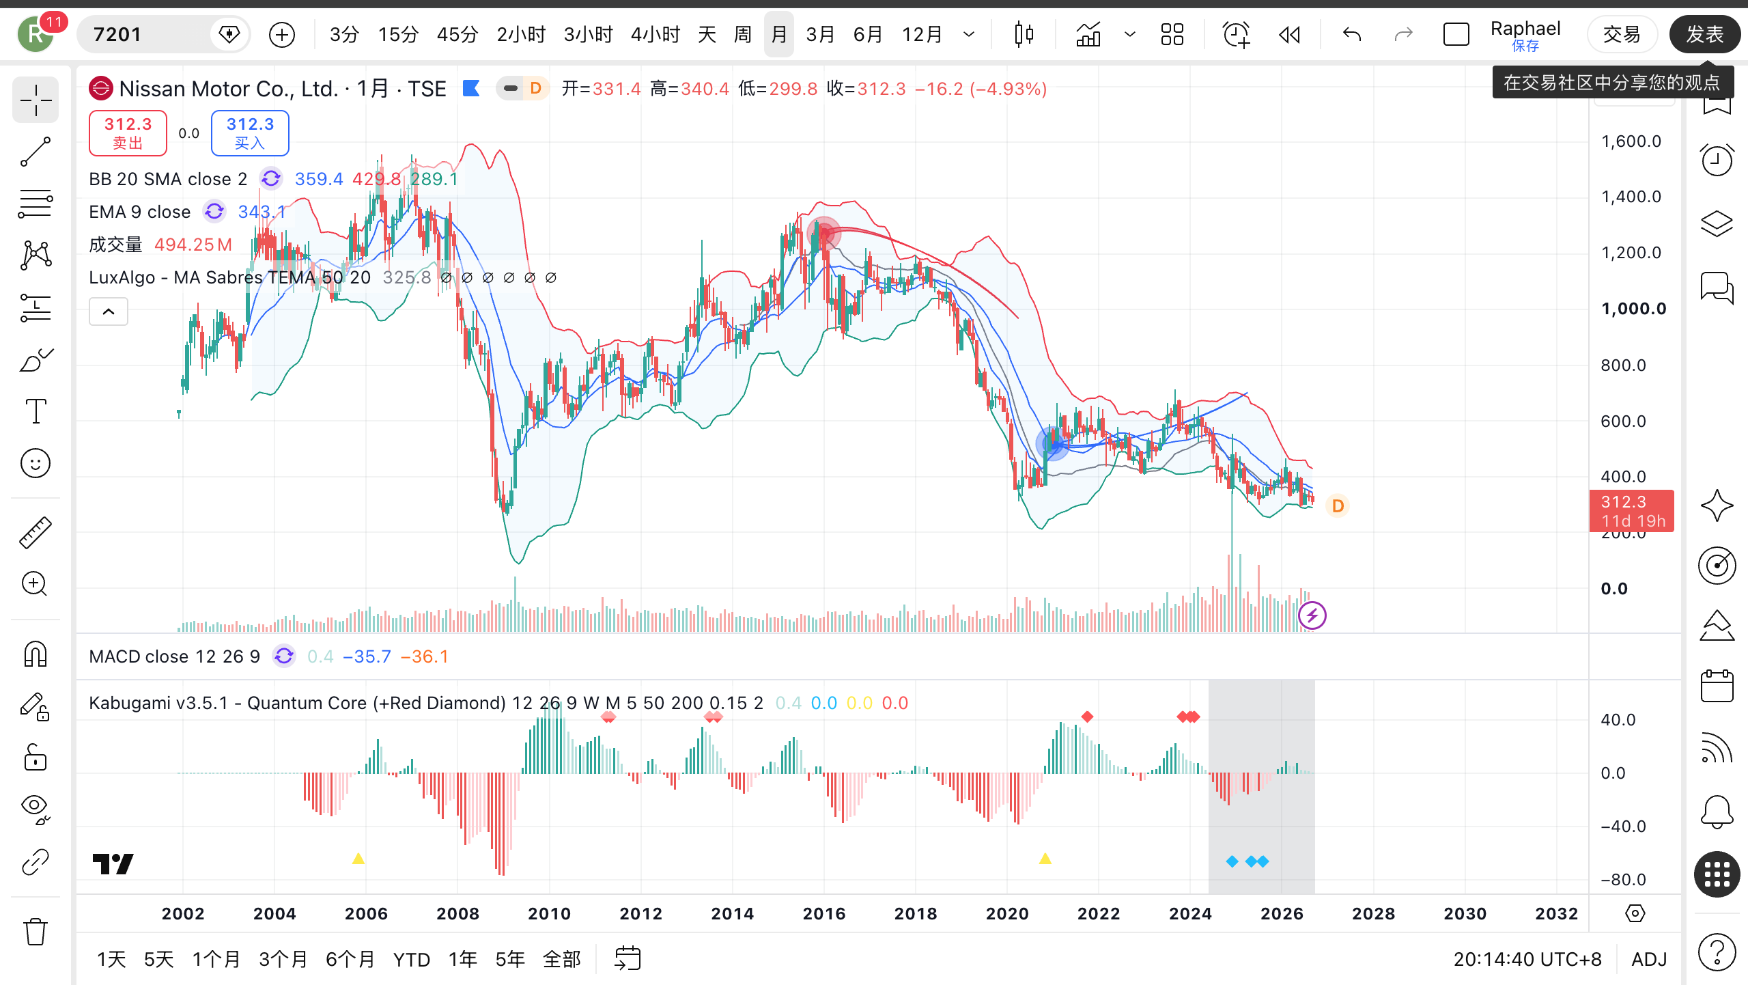Open the dial pad apps grid button
This screenshot has height=985, width=1748.
(1717, 874)
